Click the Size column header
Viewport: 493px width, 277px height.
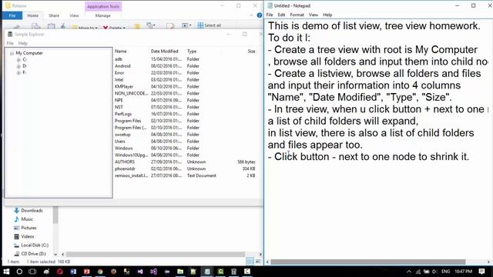[x=251, y=52]
